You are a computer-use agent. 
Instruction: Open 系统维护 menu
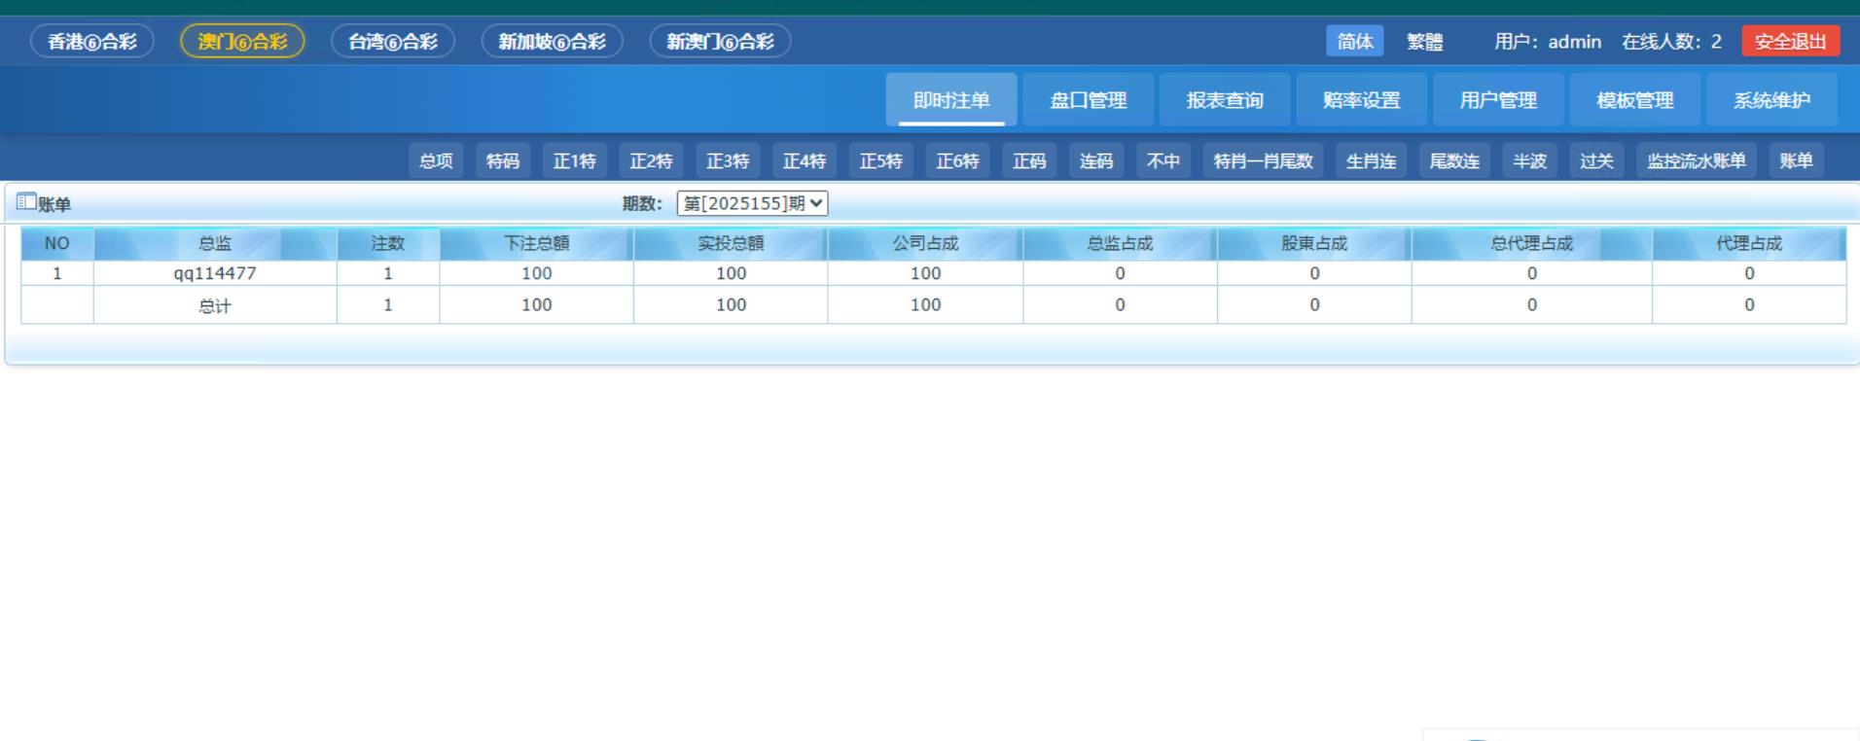pos(1771,100)
